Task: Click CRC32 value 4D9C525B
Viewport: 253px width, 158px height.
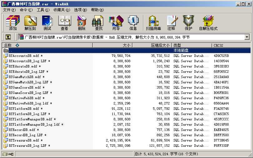Action: pos(221,56)
